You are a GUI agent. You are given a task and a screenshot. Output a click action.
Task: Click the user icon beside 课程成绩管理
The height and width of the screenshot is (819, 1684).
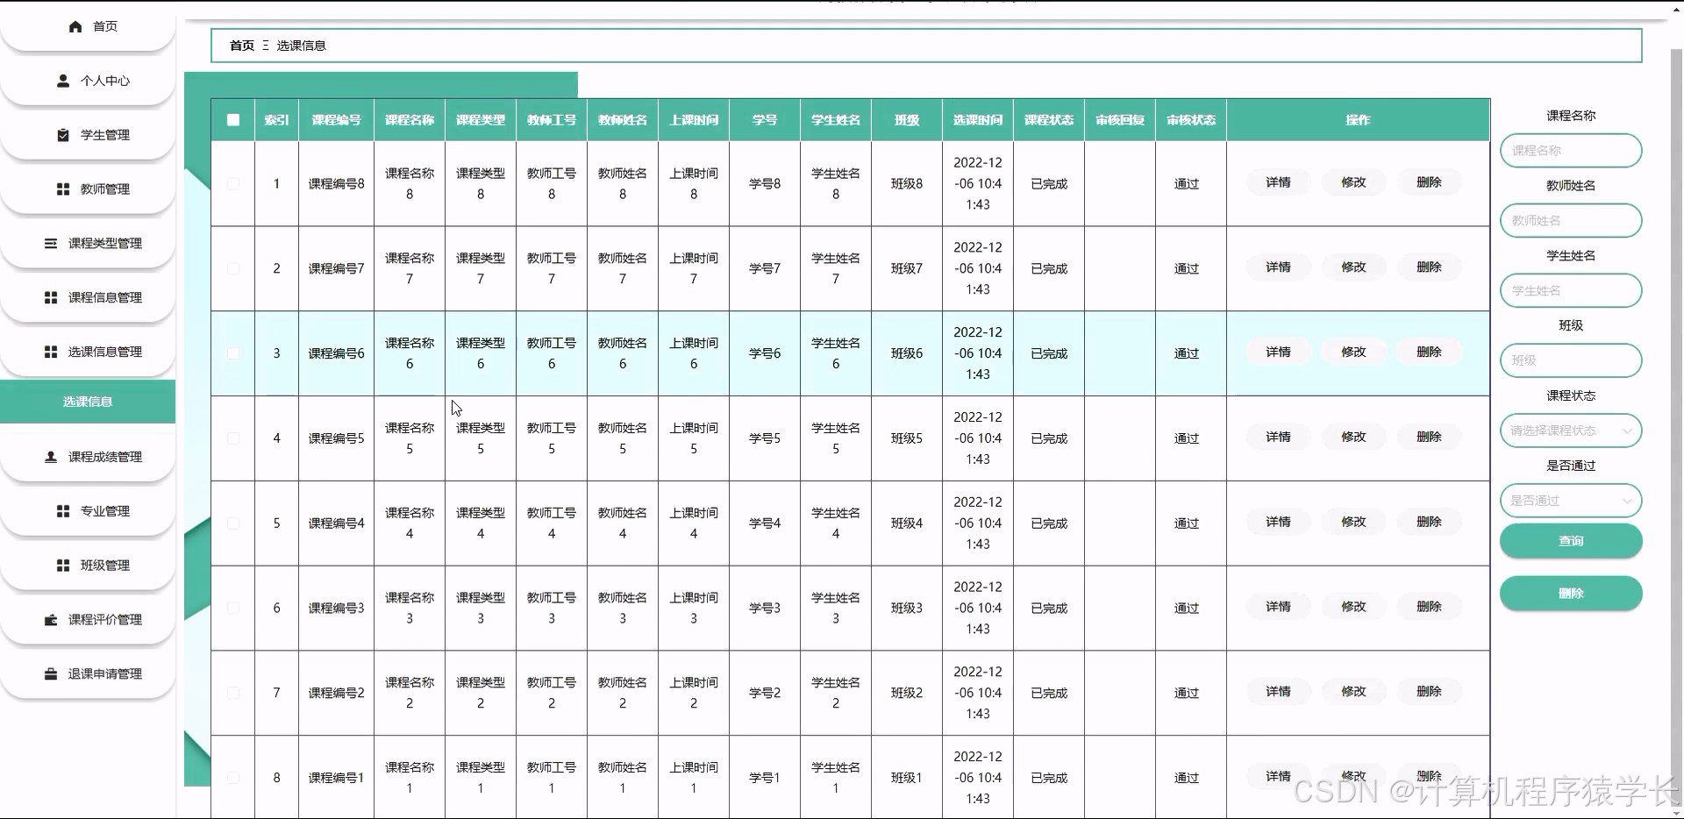pos(51,457)
